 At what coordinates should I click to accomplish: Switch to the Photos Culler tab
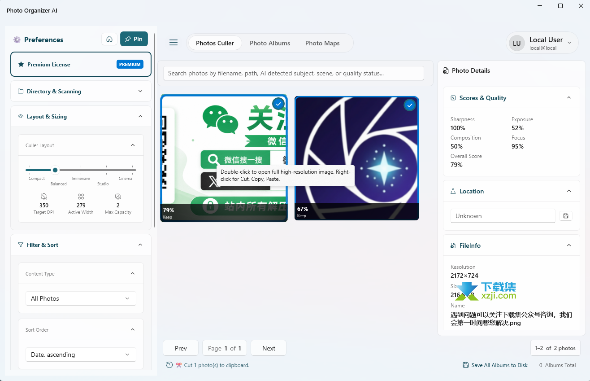point(215,43)
